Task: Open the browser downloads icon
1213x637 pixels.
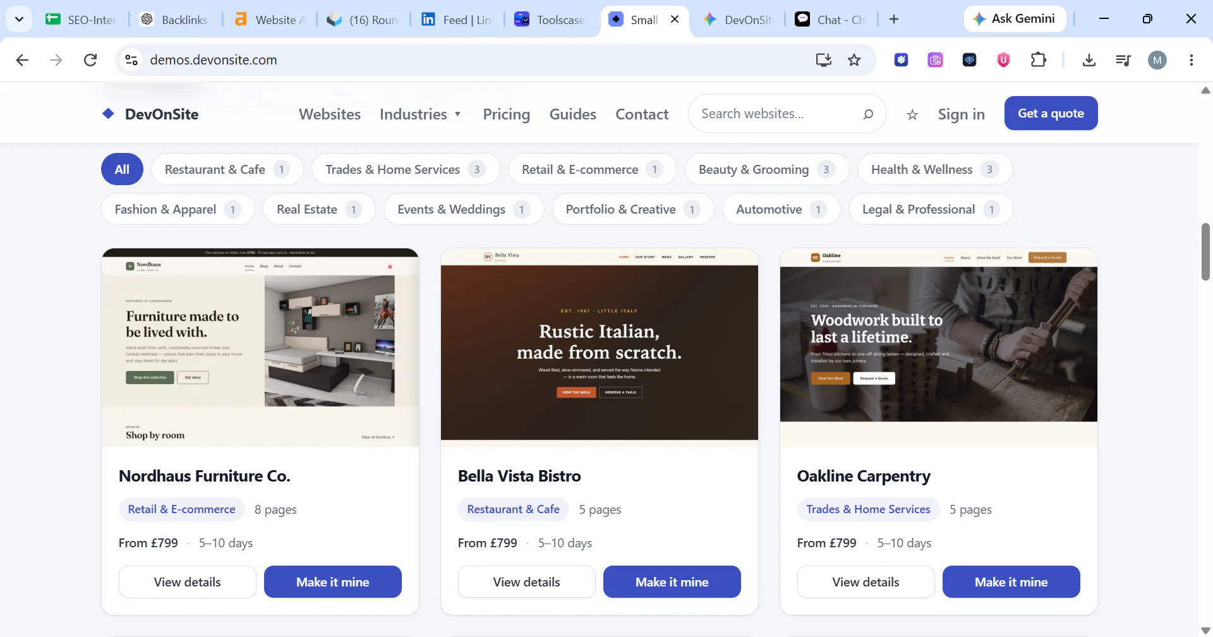Action: point(1089,60)
